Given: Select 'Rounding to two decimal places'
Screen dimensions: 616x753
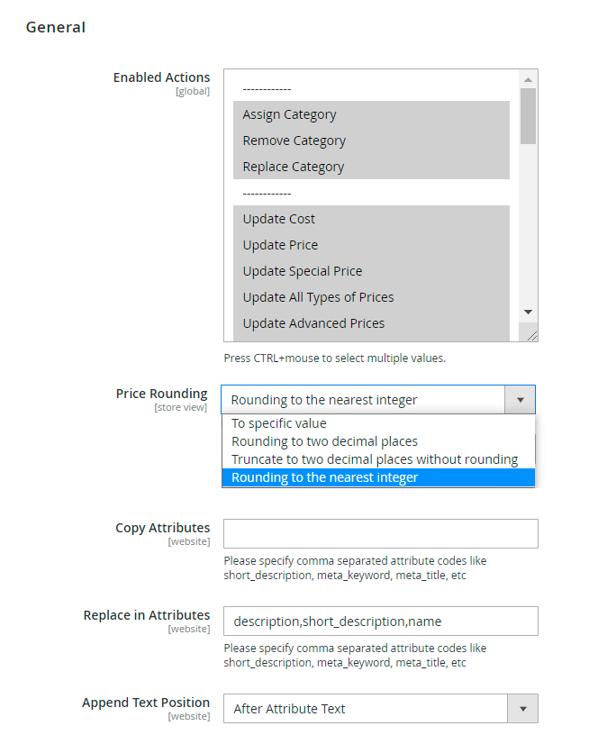Looking at the screenshot, I should pos(324,441).
